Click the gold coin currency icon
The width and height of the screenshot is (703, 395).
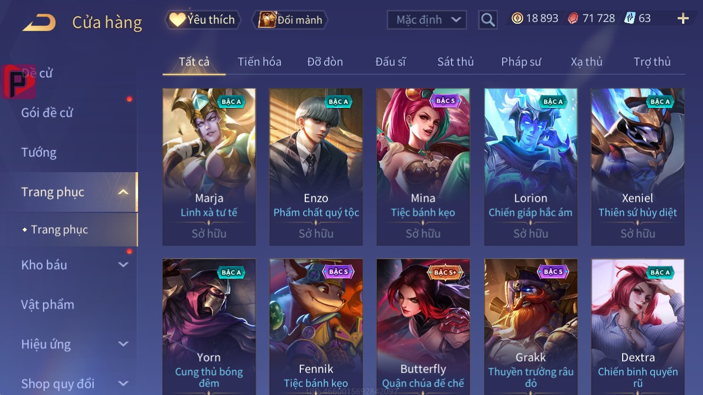(x=517, y=18)
